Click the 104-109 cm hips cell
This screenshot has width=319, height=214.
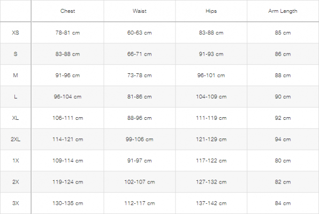[x=211, y=97]
